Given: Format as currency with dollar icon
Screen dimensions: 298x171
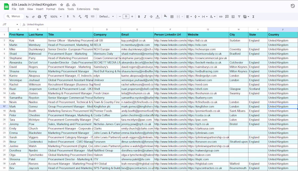Looking at the screenshot, I should point(68,17).
